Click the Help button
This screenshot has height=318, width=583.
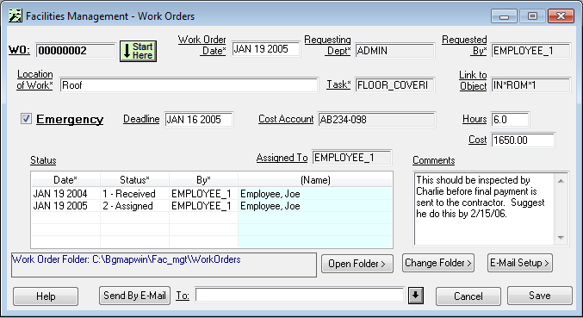click(46, 296)
